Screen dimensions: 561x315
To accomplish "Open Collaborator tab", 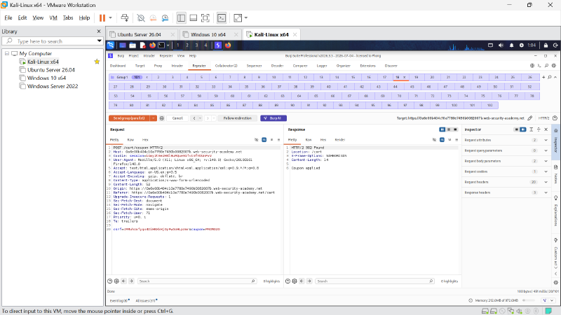I will click(226, 66).
